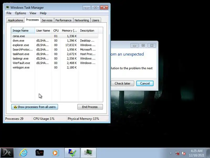Click the Desktop ... description of dwm.exe
The width and height of the screenshot is (210, 158).
87,41
